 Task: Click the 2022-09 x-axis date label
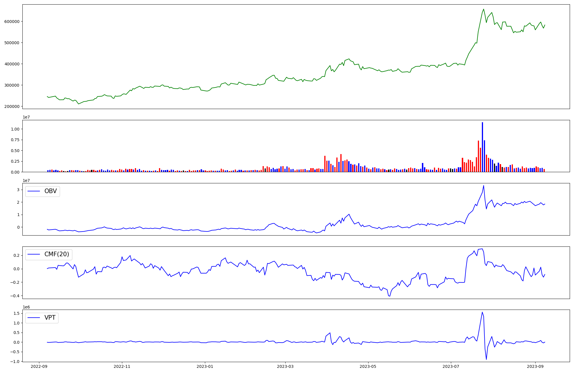(39, 366)
